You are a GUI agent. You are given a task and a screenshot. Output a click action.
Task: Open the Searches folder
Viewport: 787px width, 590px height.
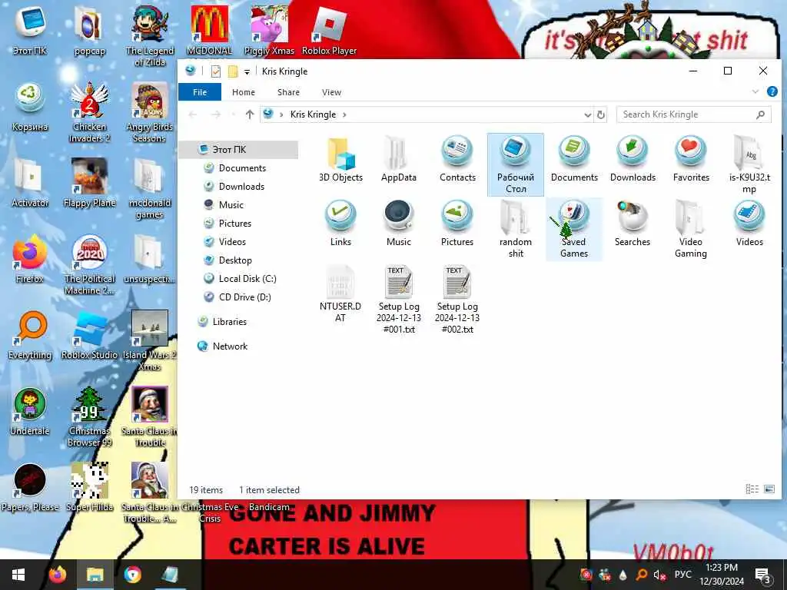tap(633, 224)
